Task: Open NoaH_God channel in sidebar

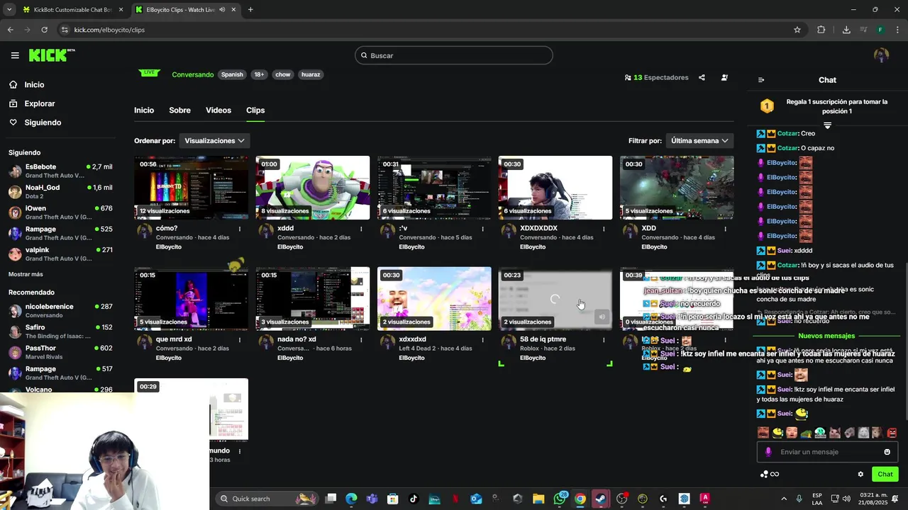Action: pyautogui.click(x=60, y=191)
